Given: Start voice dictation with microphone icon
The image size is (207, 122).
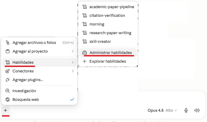Looking at the screenshot, I should coord(186,110).
